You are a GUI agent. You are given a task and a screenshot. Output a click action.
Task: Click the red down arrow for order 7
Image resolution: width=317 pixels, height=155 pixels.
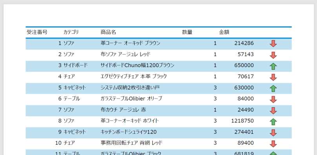pos(273,111)
